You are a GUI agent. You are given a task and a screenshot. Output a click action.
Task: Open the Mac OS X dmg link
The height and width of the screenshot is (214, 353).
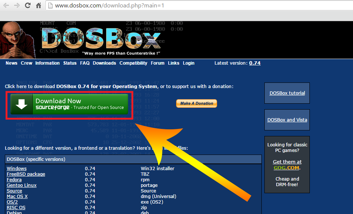17,197
